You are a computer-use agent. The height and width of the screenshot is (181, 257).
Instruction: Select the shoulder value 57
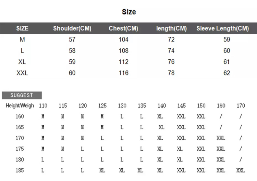point(72,39)
